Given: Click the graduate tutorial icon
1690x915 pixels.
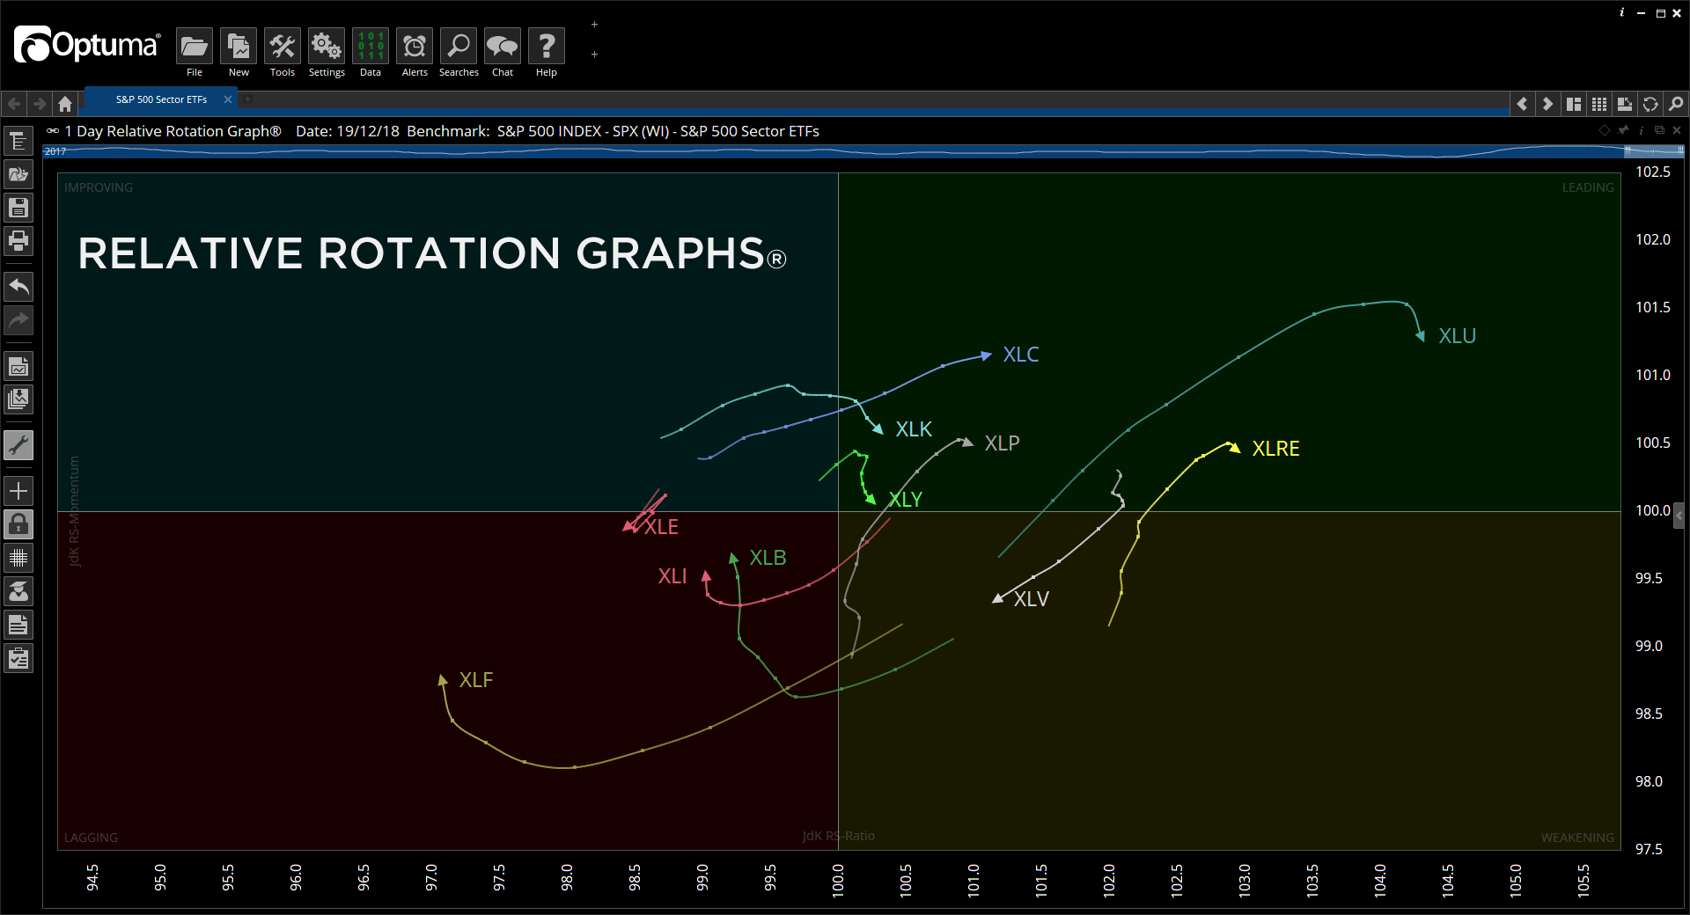Looking at the screenshot, I should 18,591.
